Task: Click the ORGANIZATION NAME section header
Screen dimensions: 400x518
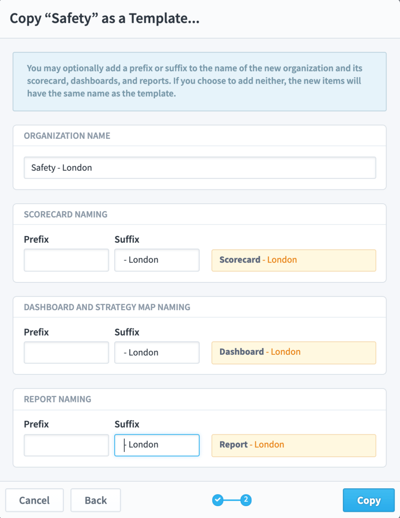Action: coord(67,136)
